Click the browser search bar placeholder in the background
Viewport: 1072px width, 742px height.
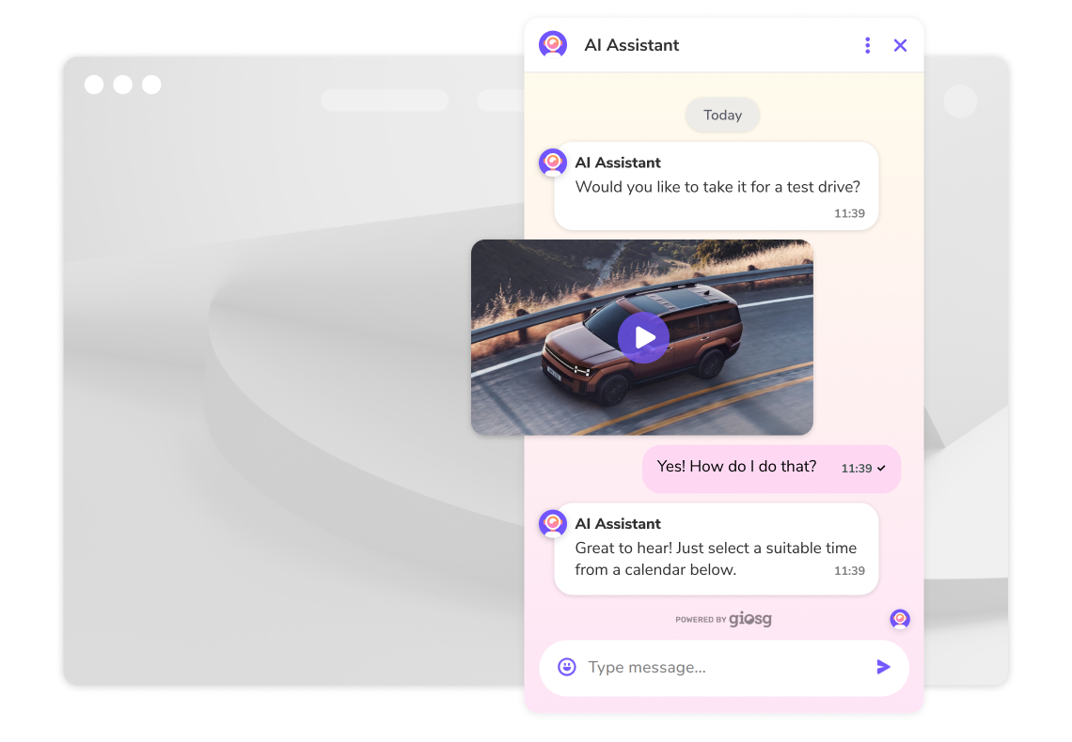pos(384,101)
